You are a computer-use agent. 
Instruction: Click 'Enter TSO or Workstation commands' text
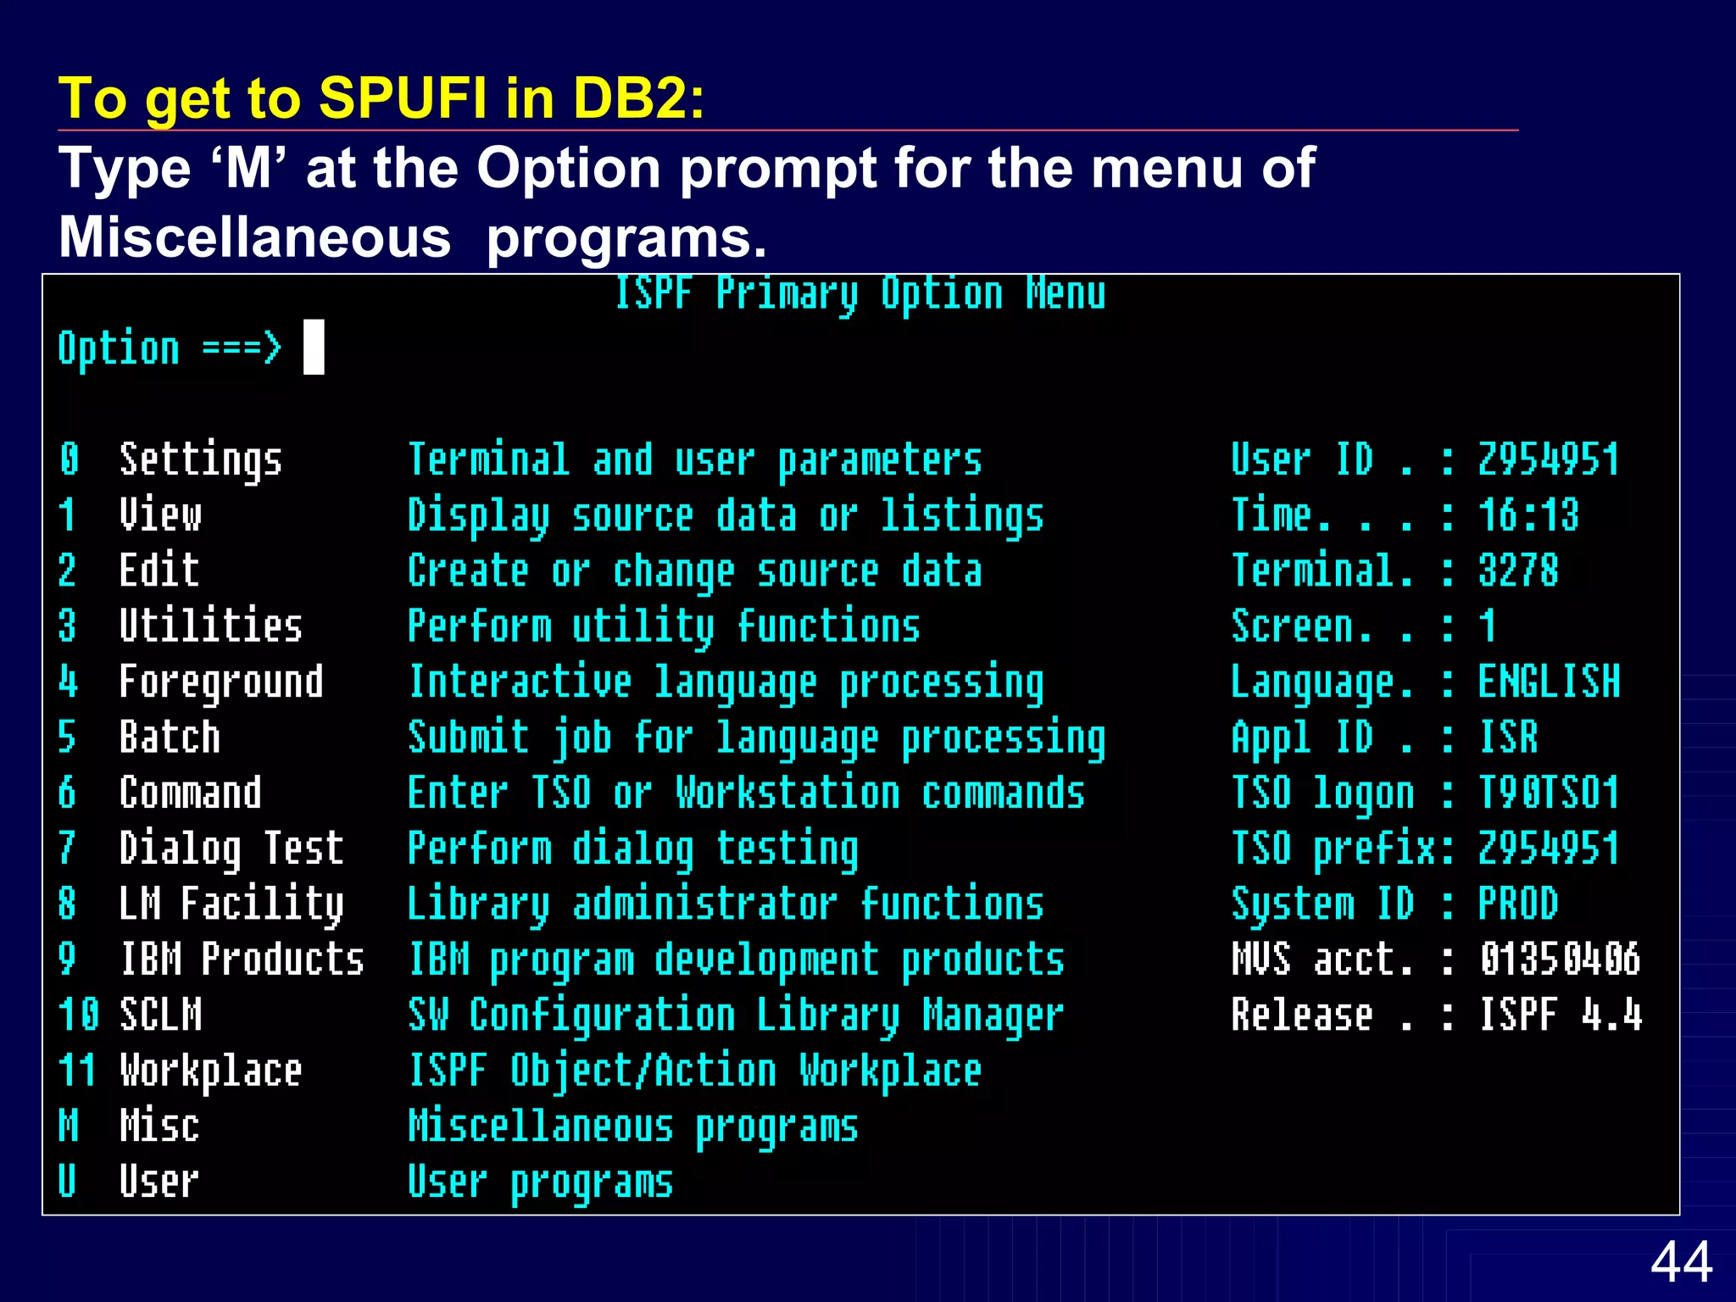(x=746, y=793)
